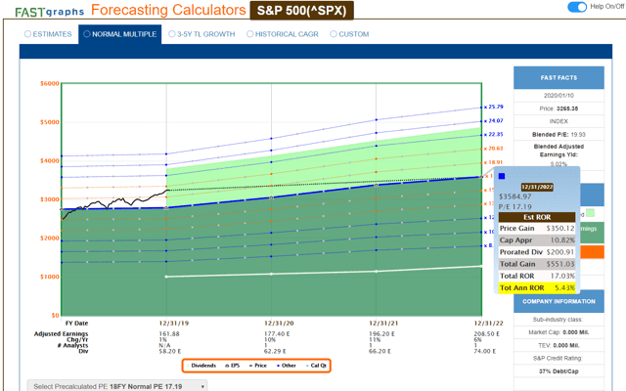The image size is (626, 391).
Task: Click the x 25.79 multiple label
Action: pyautogui.click(x=493, y=107)
